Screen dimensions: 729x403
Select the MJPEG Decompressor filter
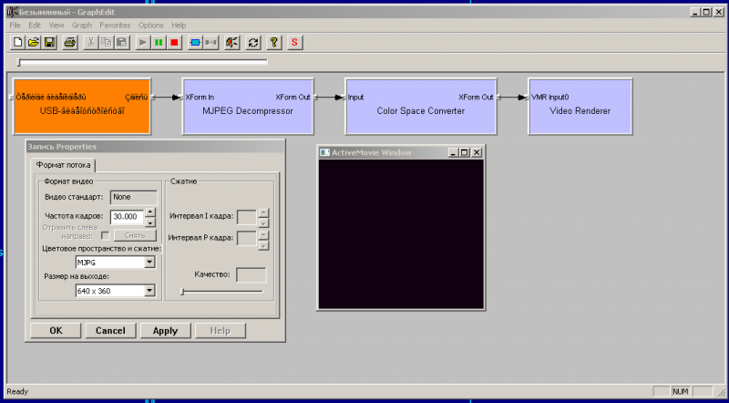tap(248, 107)
